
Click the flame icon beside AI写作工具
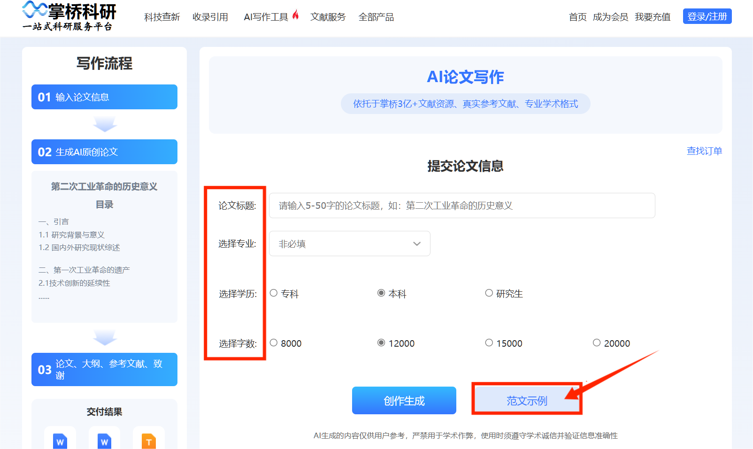(x=295, y=15)
